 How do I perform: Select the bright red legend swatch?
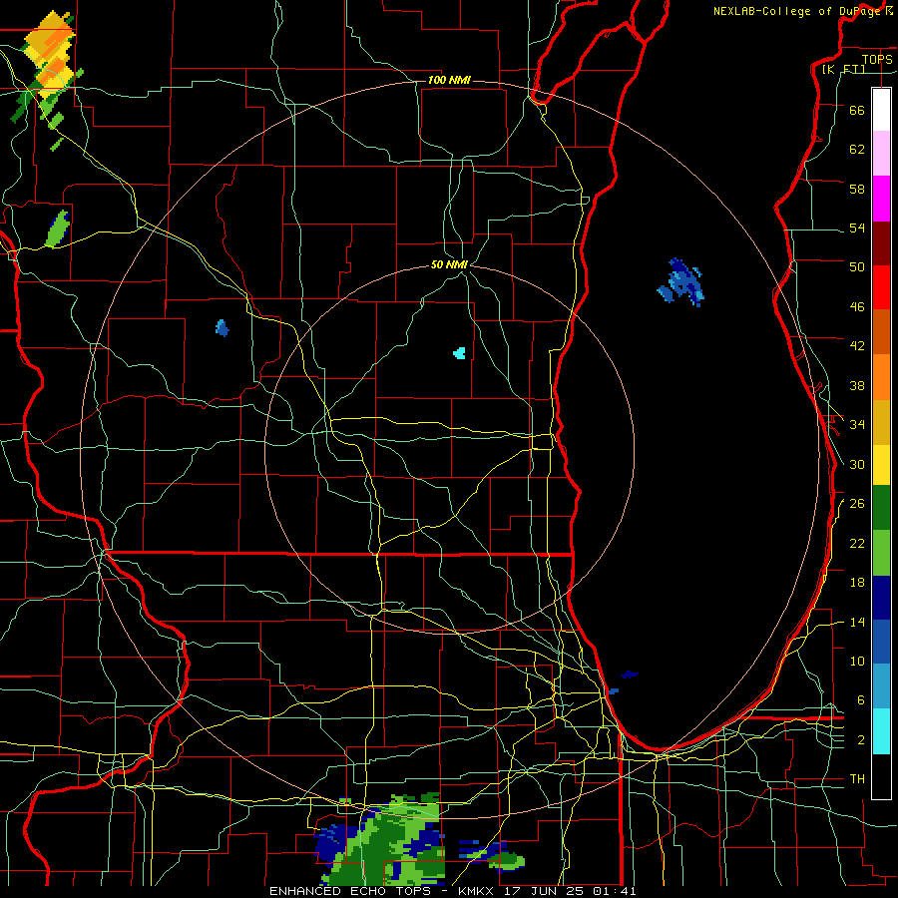click(x=881, y=287)
